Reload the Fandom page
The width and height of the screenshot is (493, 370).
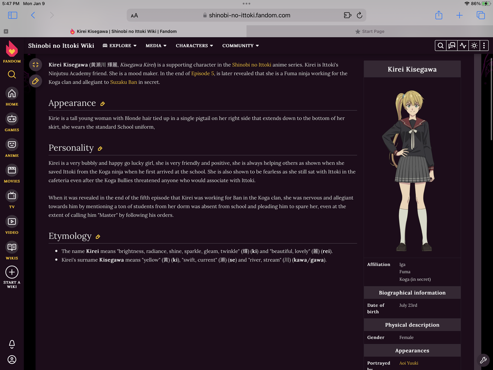360,15
